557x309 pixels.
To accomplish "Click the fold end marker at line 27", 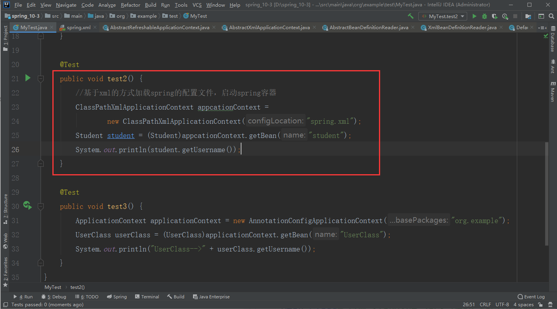I will [x=41, y=162].
